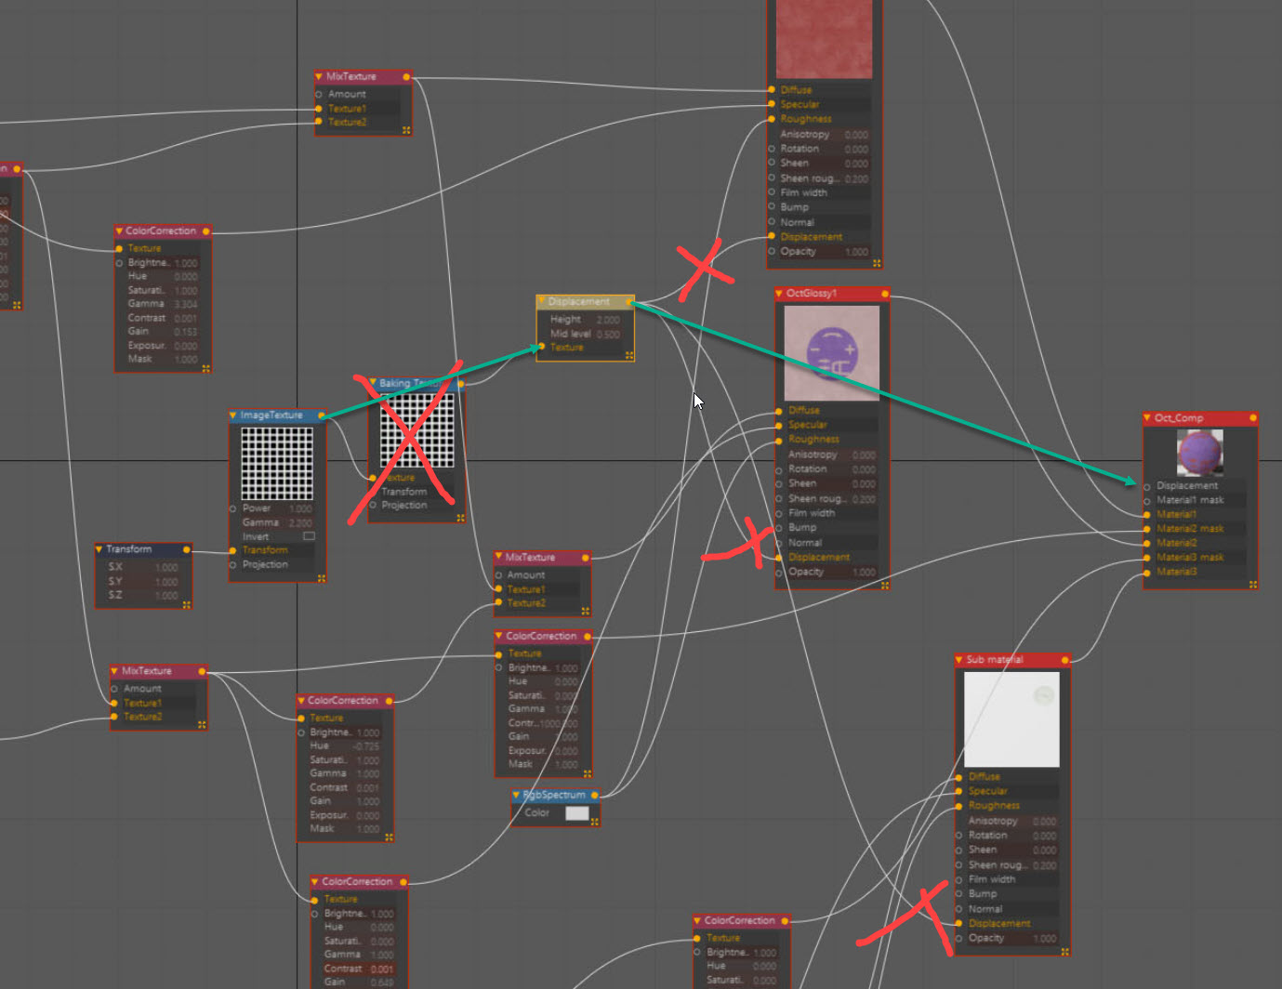Click OctGlossy1's Diffuse input port

[x=779, y=411]
